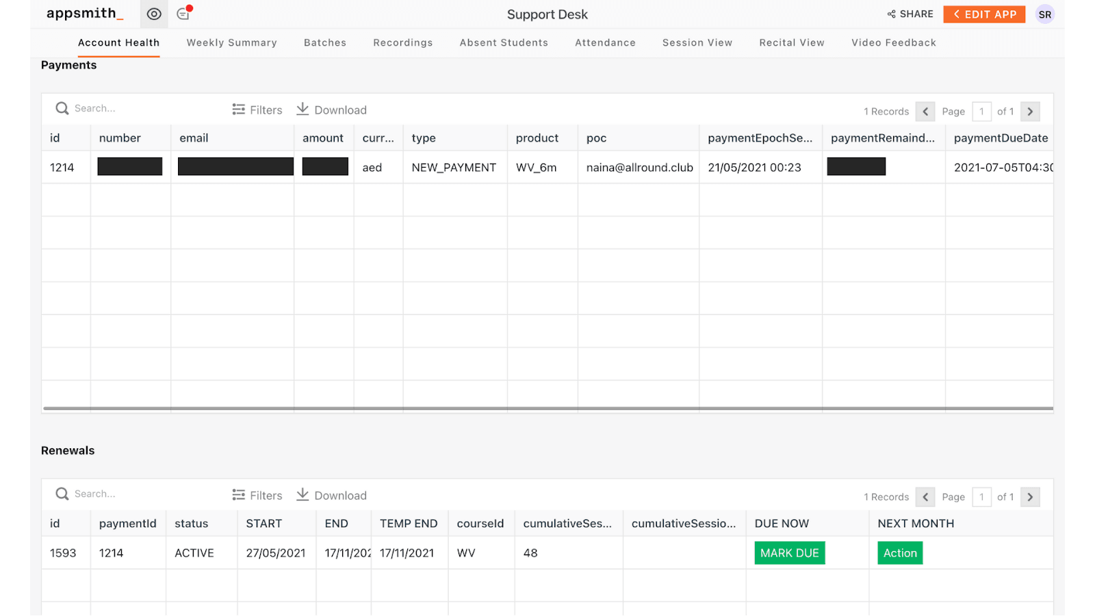Open Filters in the Renewals table

[257, 496]
